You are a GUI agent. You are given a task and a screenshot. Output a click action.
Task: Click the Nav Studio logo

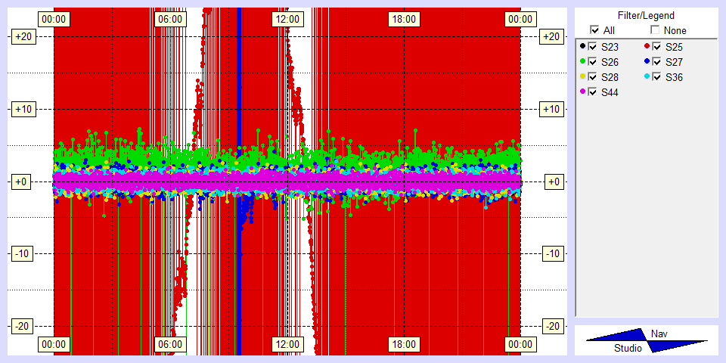click(x=647, y=340)
